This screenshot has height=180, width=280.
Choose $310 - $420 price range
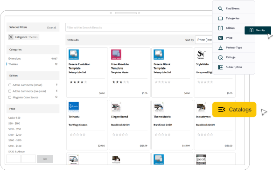[x=15, y=146]
